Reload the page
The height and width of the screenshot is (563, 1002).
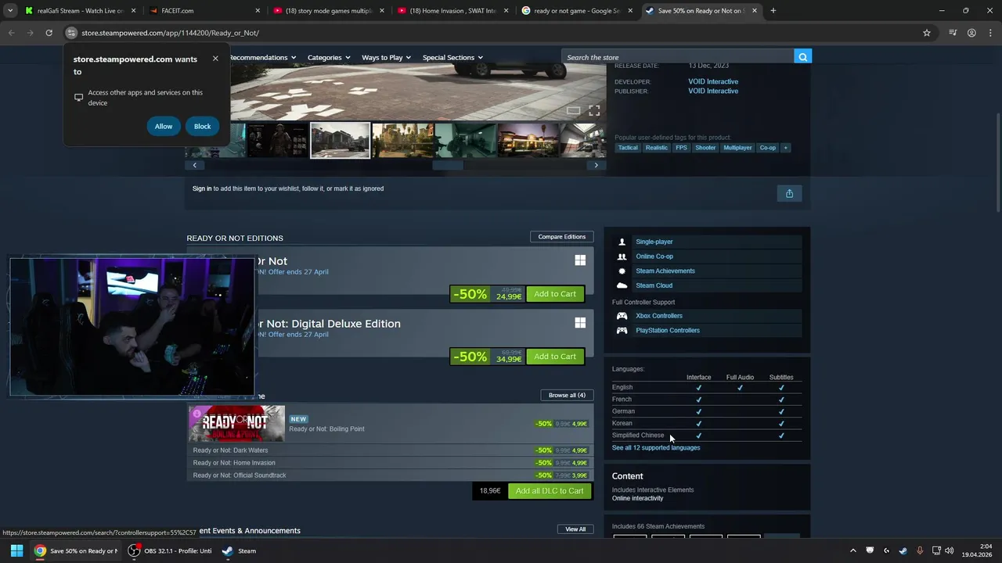pyautogui.click(x=49, y=33)
